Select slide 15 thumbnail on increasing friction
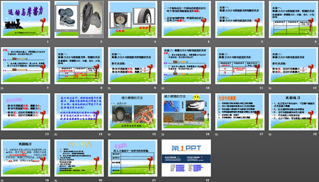Viewport: 319px width, 182px height. tap(132, 112)
